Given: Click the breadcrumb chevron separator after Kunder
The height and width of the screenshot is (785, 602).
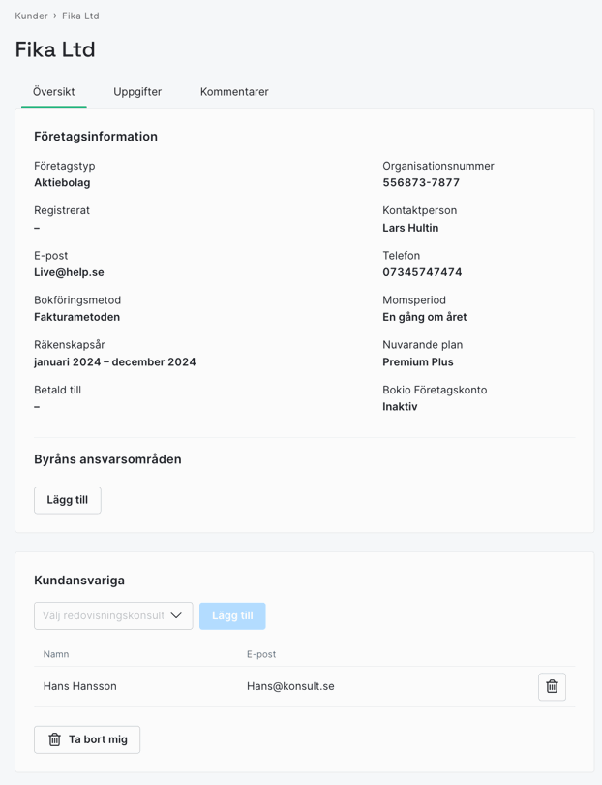Looking at the screenshot, I should click(55, 16).
